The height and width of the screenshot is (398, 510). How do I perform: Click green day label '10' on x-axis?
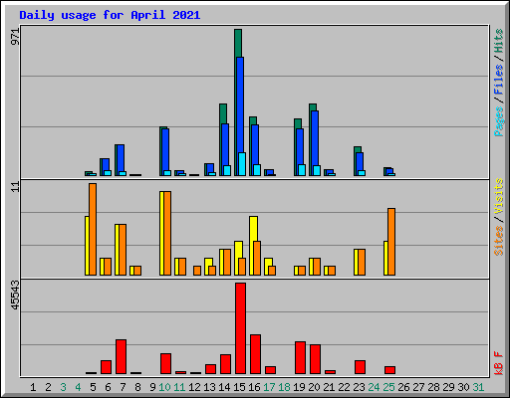point(165,387)
